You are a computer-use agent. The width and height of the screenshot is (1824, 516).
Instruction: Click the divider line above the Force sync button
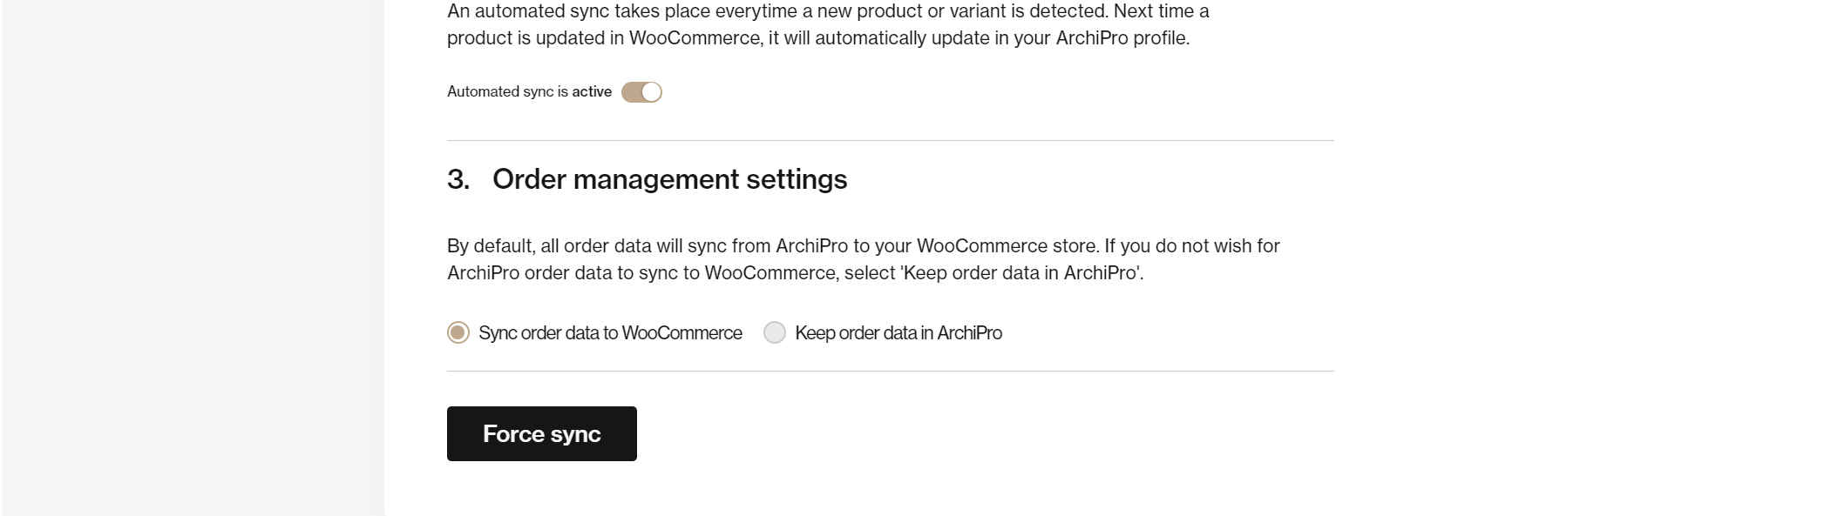click(x=891, y=371)
